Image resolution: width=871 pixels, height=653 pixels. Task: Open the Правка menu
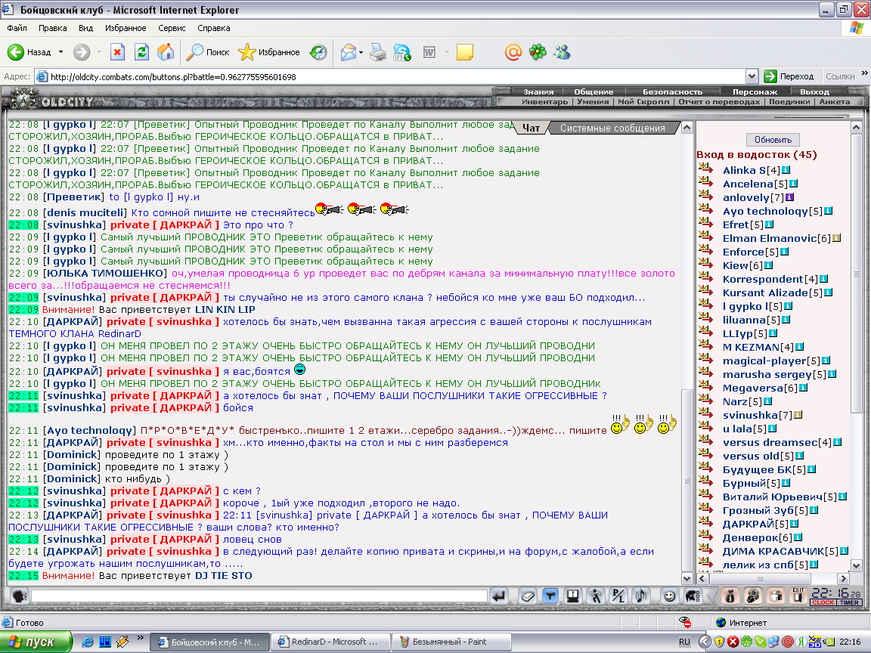pos(53,28)
